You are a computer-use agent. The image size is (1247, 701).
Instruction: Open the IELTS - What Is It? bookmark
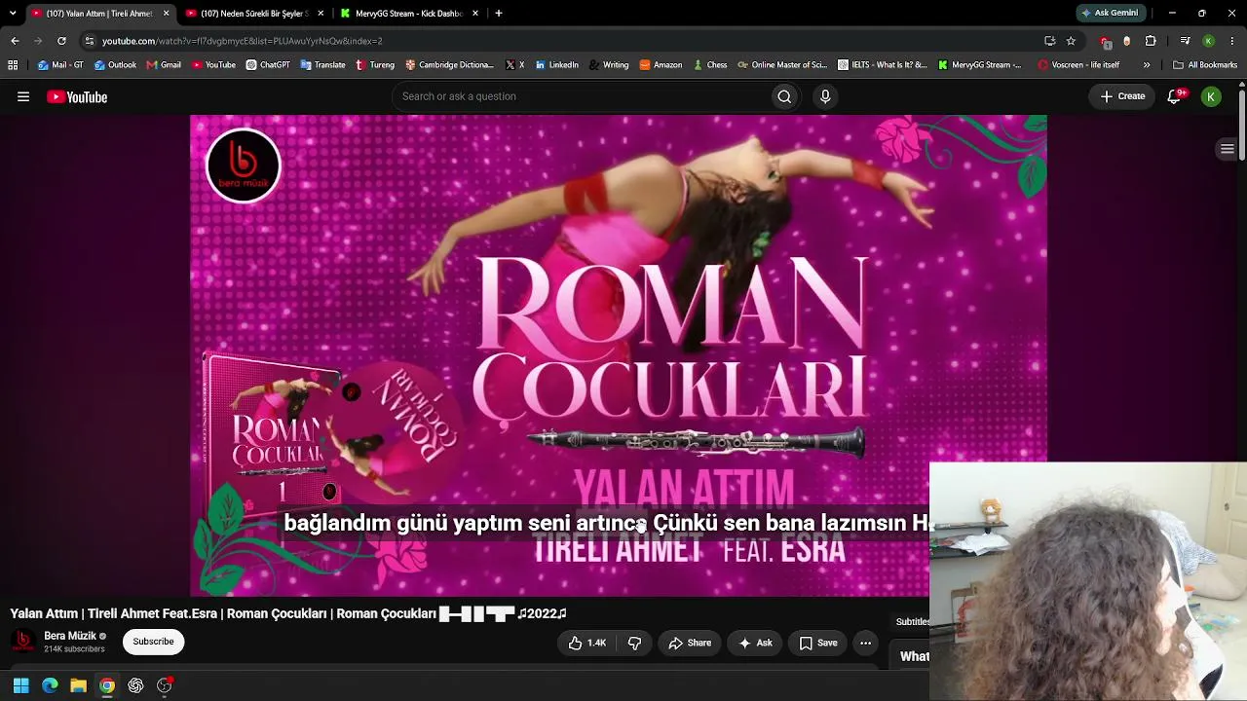pos(883,65)
